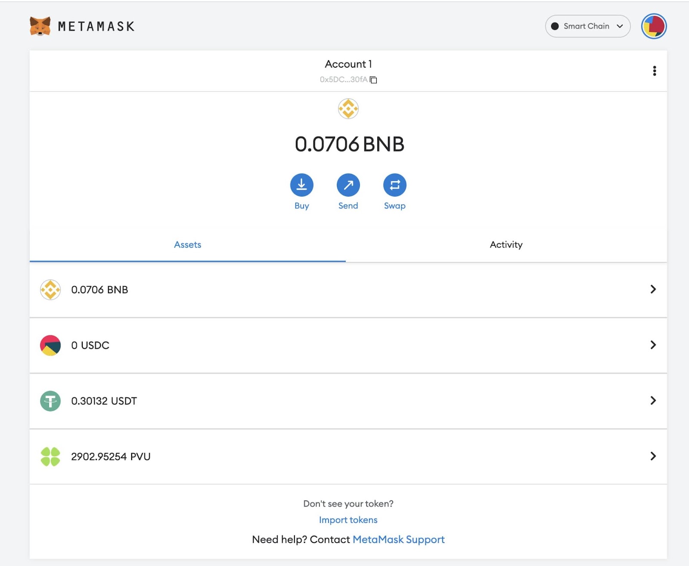Open the Smart Chain network dropdown
Viewport: 689px width, 566px height.
click(587, 26)
